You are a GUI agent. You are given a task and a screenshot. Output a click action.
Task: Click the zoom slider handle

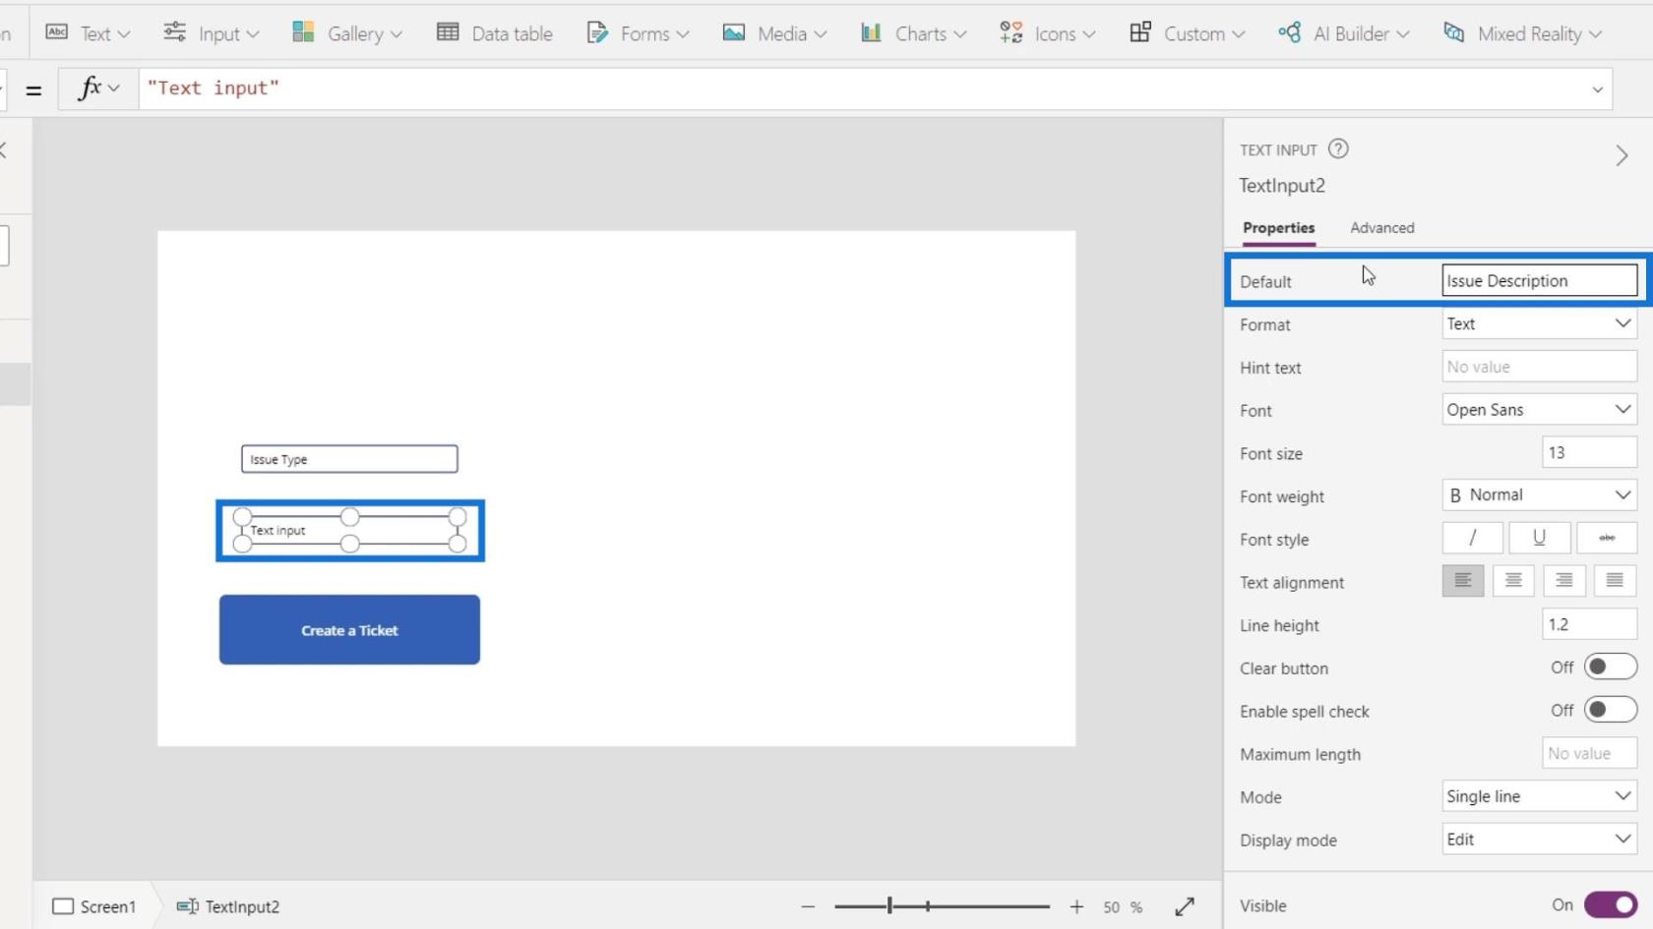point(889,906)
